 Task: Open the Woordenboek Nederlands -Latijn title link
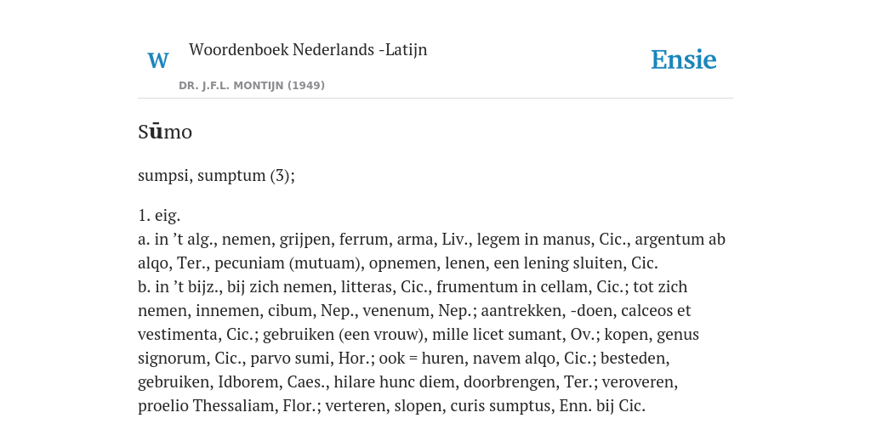tap(308, 49)
